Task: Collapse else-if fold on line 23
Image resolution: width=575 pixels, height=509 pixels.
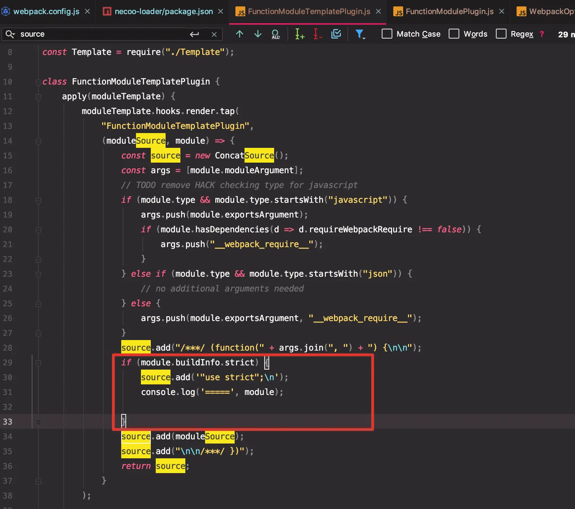Action: 38,274
